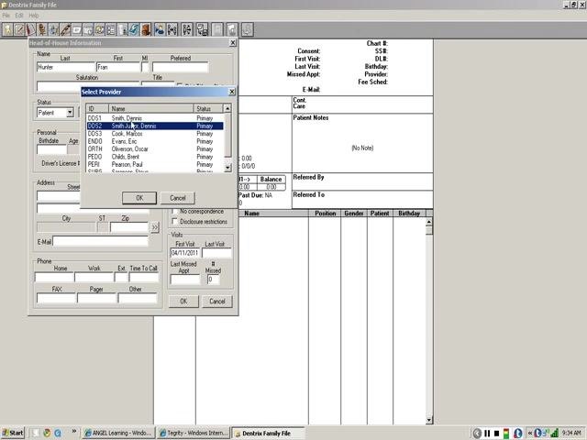
Task: Click the recorder back arrow in taskbar
Action: coord(477,434)
